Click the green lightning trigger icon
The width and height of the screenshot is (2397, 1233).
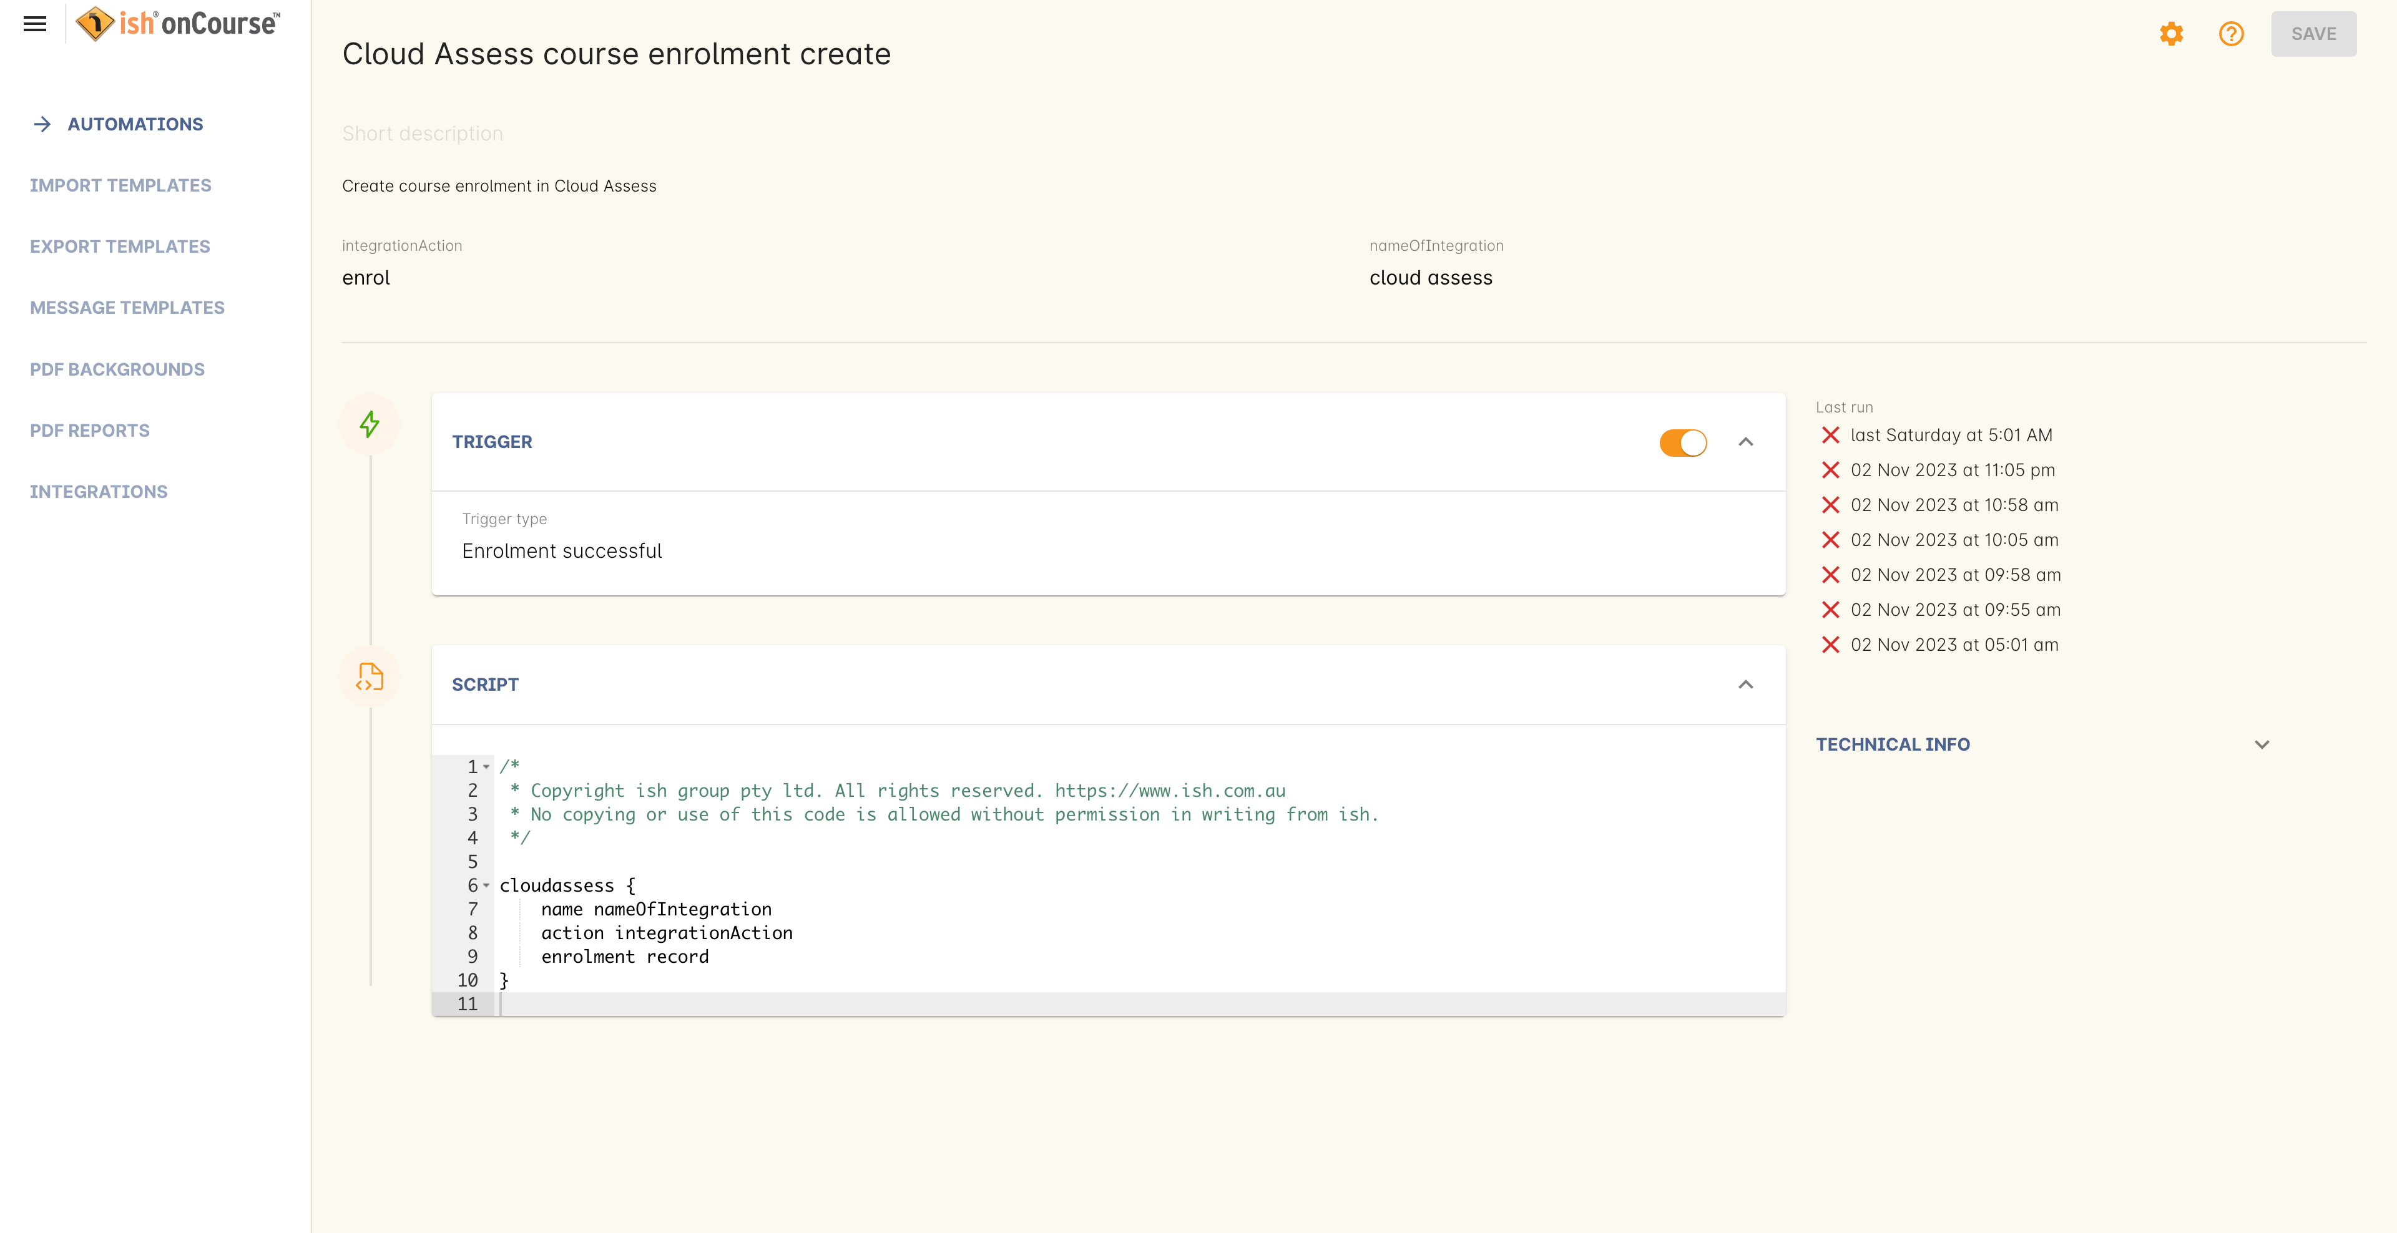click(x=370, y=425)
